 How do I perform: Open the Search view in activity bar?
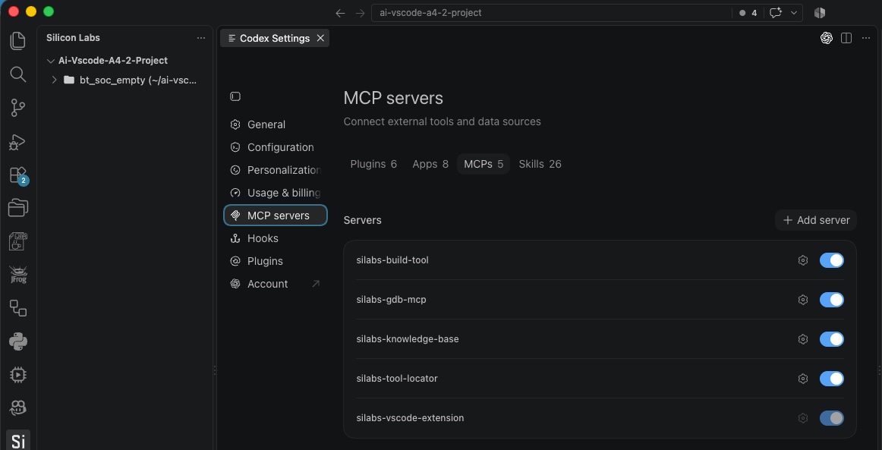[18, 74]
